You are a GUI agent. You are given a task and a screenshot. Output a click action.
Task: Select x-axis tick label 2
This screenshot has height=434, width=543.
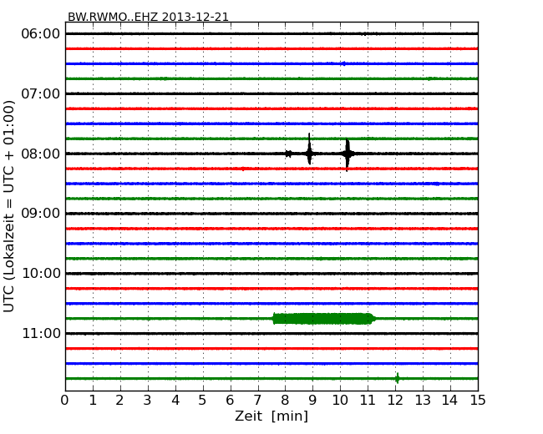click(119, 401)
